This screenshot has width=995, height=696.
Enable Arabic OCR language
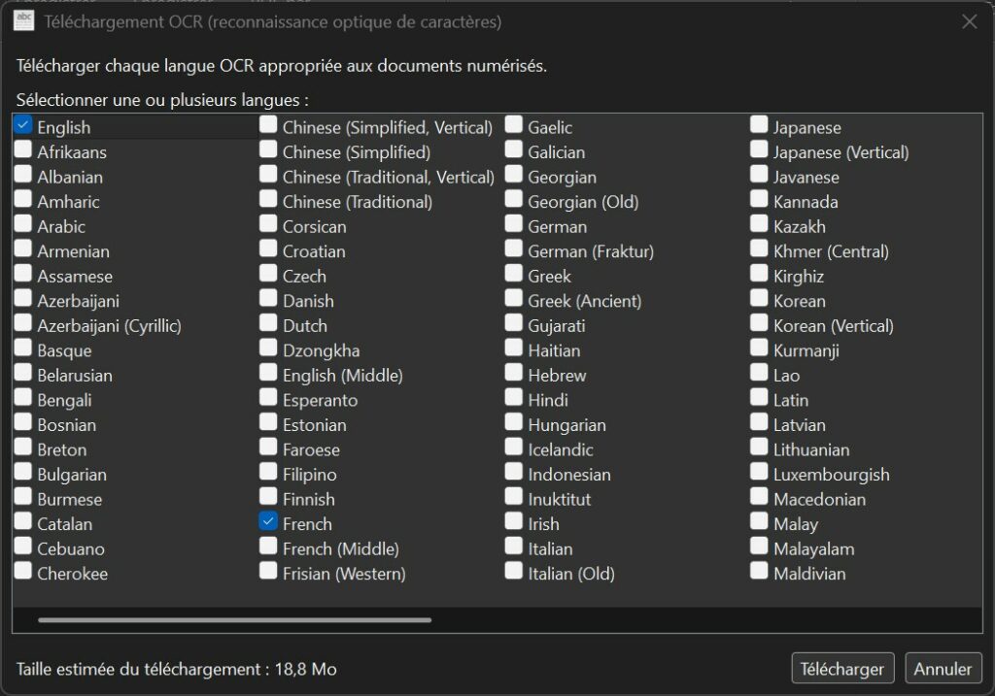click(22, 225)
